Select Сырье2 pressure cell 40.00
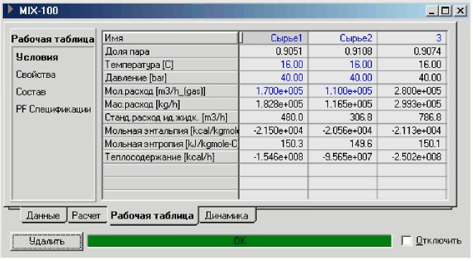The width and height of the screenshot is (473, 261). [343, 78]
